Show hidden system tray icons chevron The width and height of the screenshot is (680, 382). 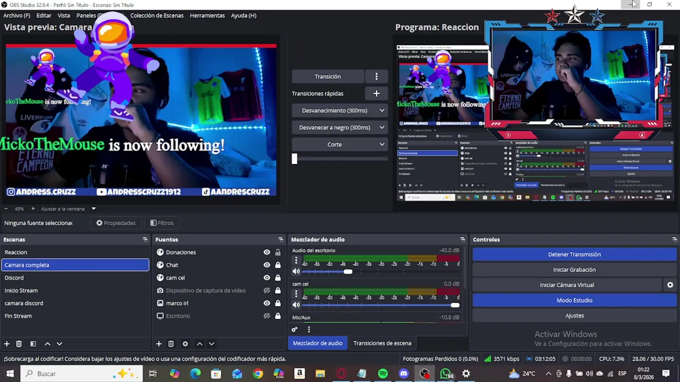click(548, 374)
